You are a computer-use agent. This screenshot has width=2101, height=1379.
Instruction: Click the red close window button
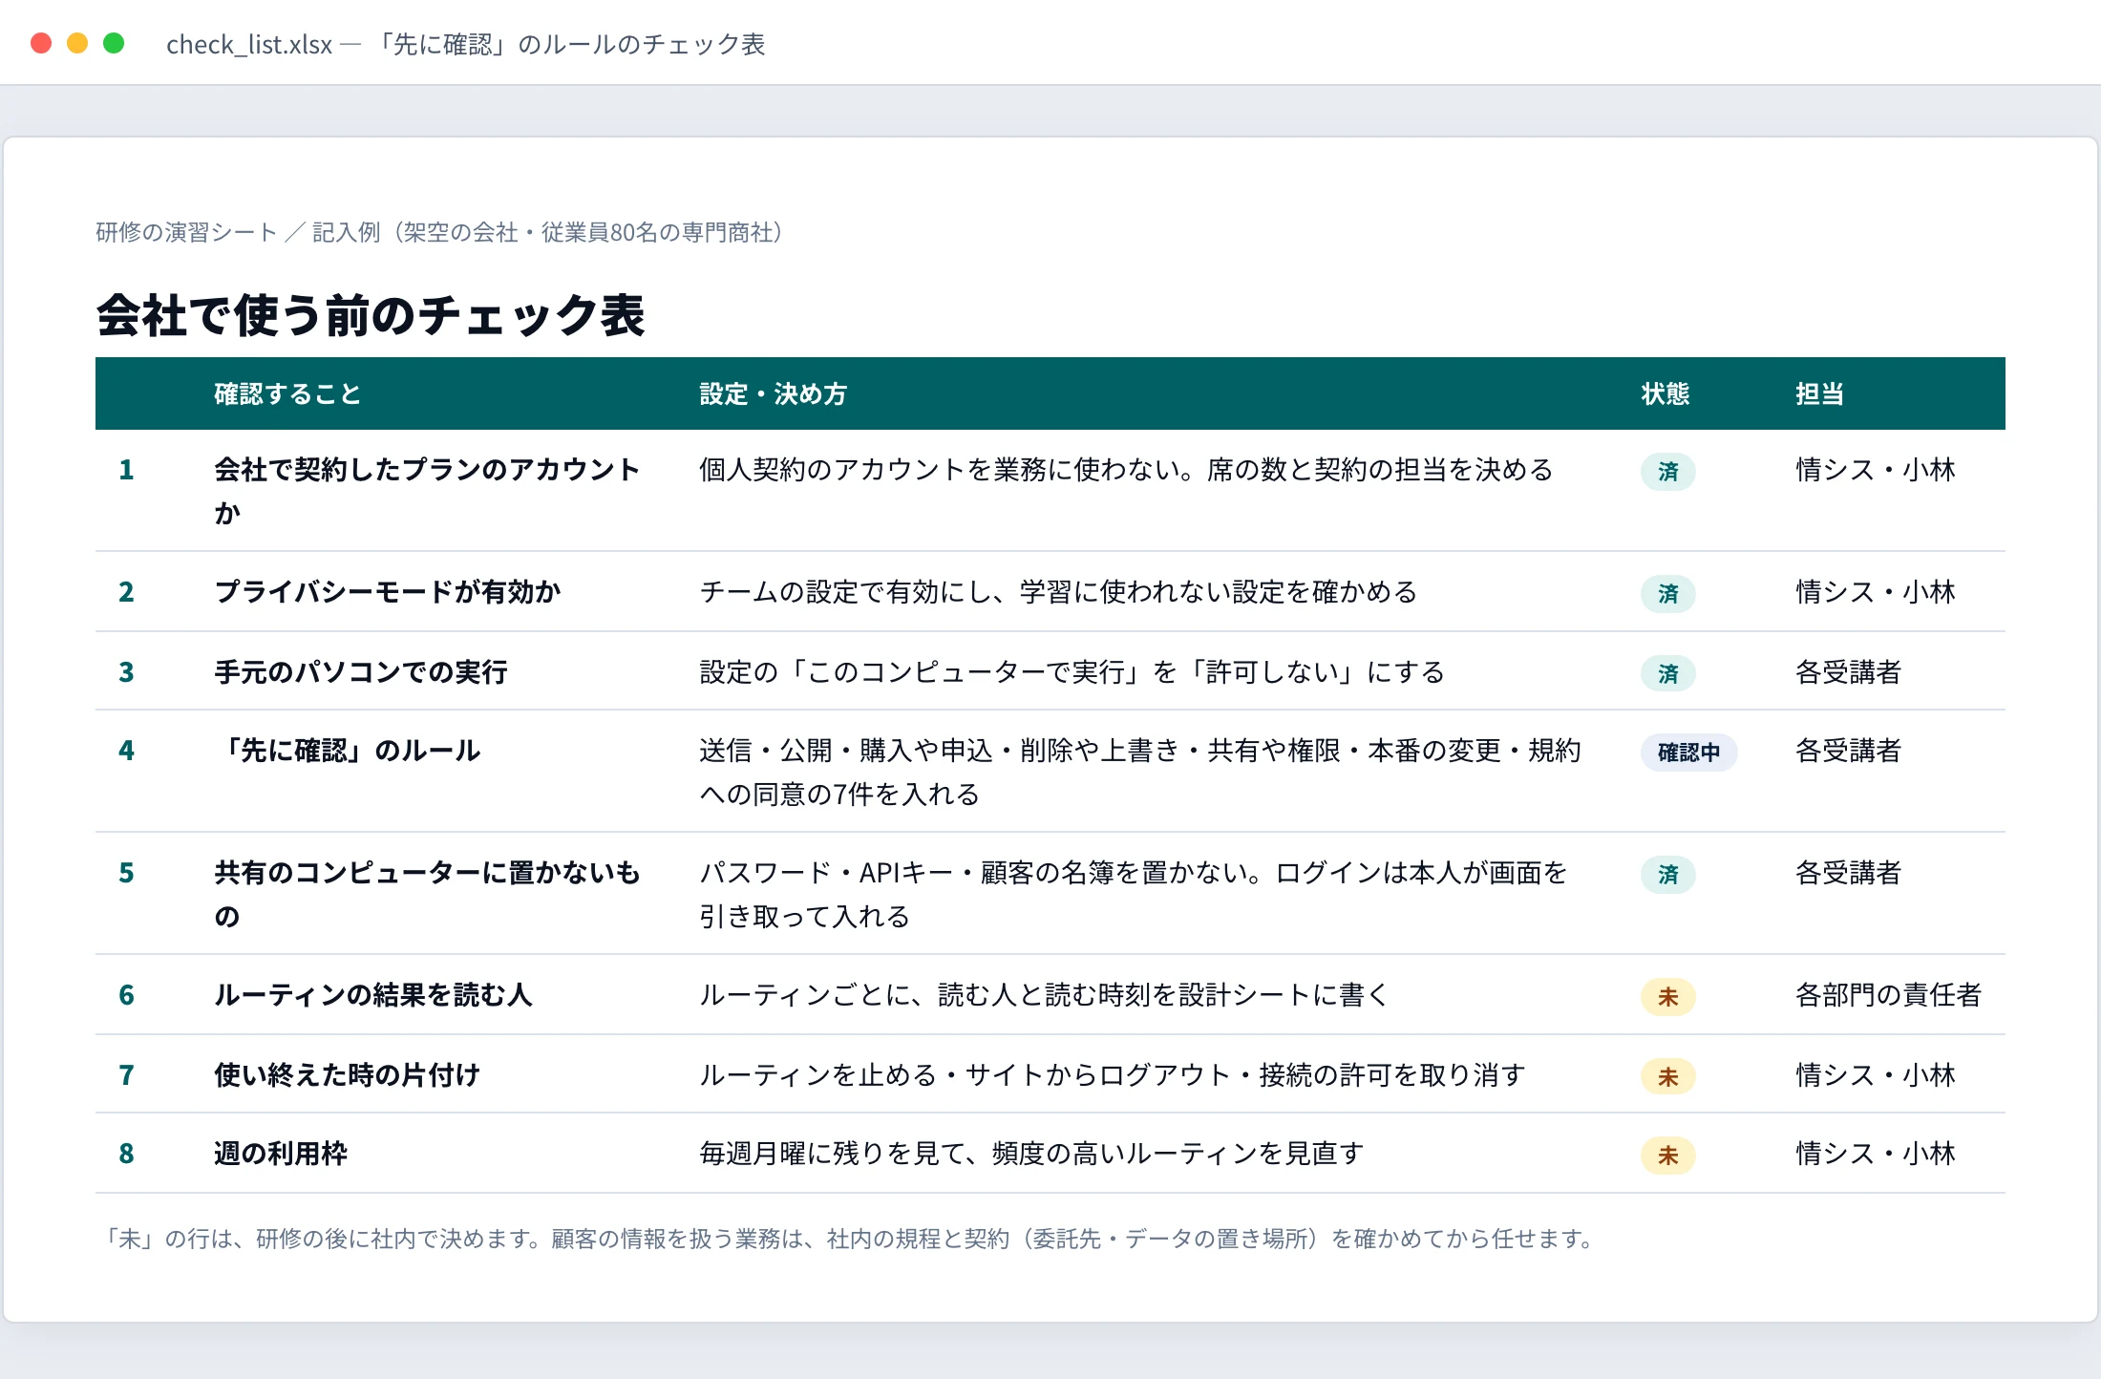pos(41,43)
